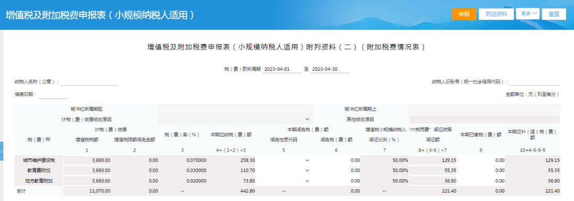The image size is (574, 201).
Task: Select the 城市维护建设税 row label
Action: click(x=39, y=161)
